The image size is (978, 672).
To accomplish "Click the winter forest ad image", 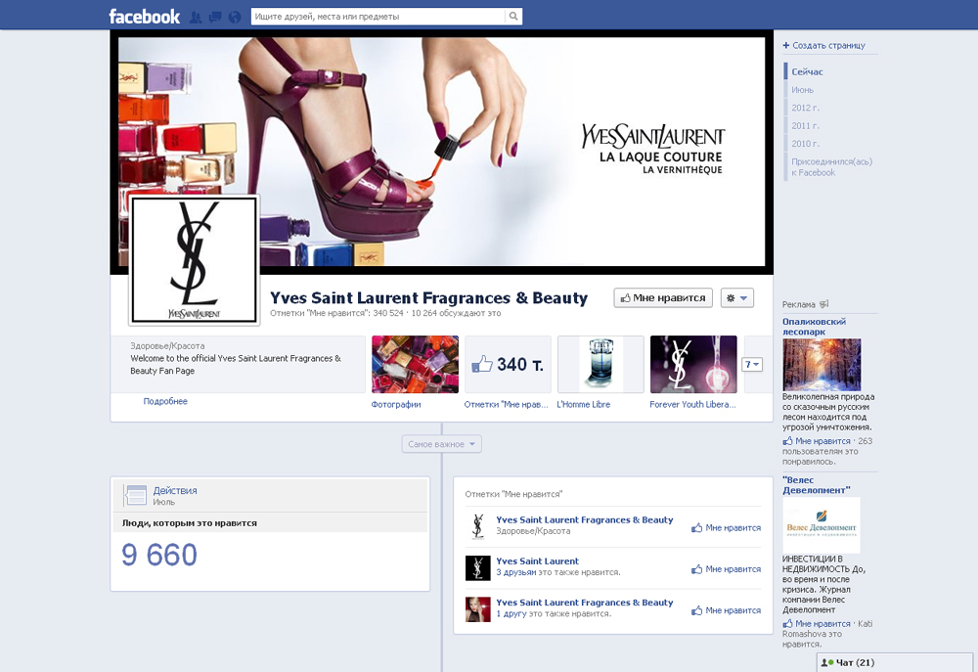I will (x=822, y=365).
